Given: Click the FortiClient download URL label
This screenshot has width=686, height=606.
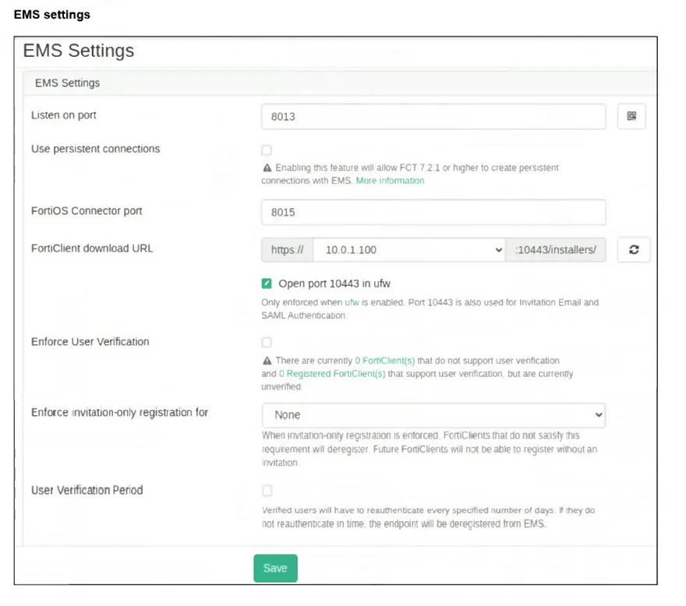Looking at the screenshot, I should pos(92,248).
